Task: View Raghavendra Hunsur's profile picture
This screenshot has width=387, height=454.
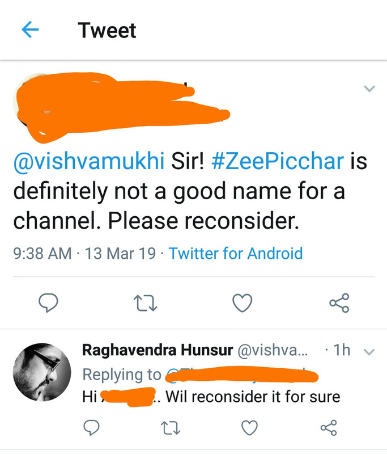Action: [42, 372]
